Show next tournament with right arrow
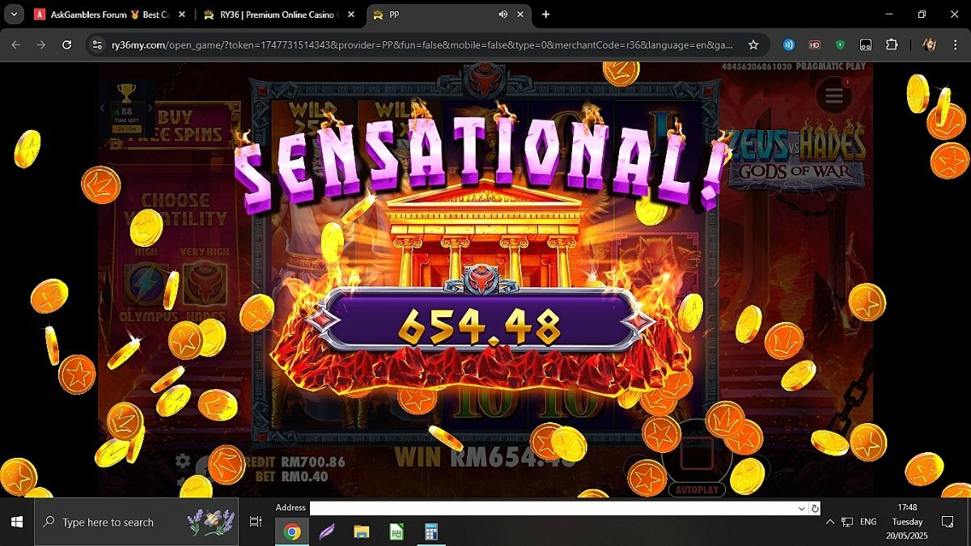Screen dimensions: 971x546 149,108
